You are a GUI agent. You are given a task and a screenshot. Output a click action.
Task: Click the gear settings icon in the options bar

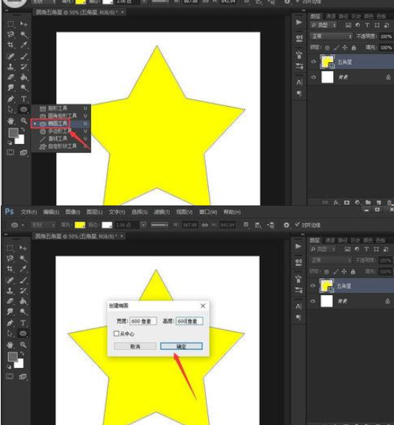click(x=287, y=225)
